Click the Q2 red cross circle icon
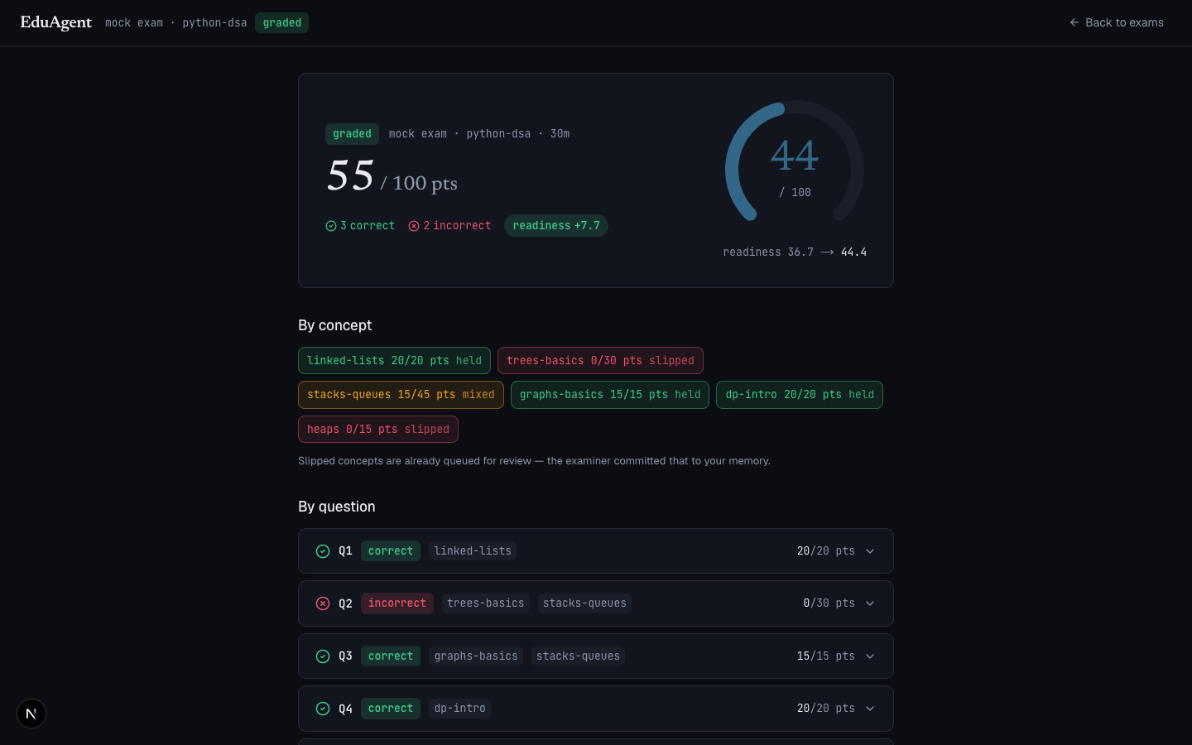The image size is (1192, 745). 323,603
